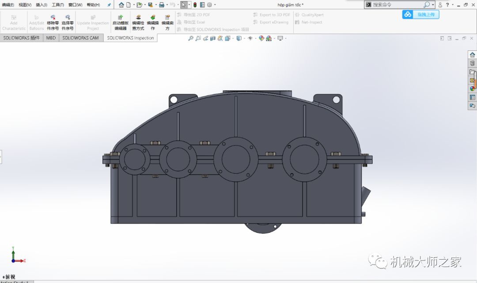Open the Custom Properties task pane tab
The width and height of the screenshot is (477, 283).
click(472, 97)
